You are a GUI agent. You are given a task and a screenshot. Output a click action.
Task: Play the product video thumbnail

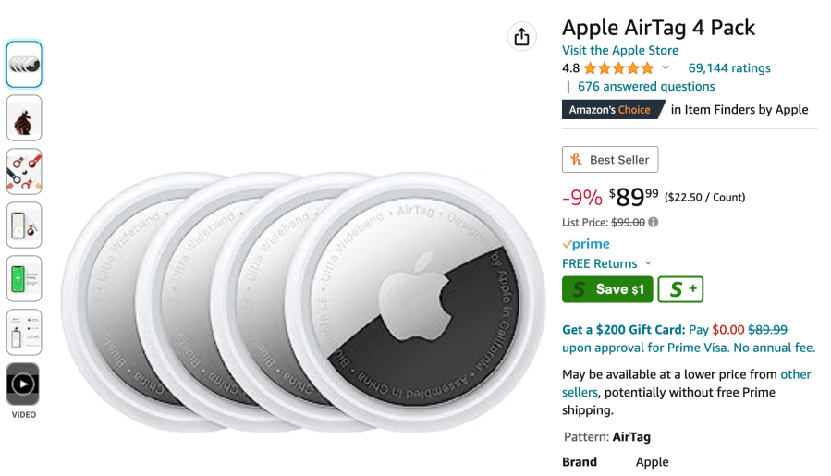click(23, 384)
